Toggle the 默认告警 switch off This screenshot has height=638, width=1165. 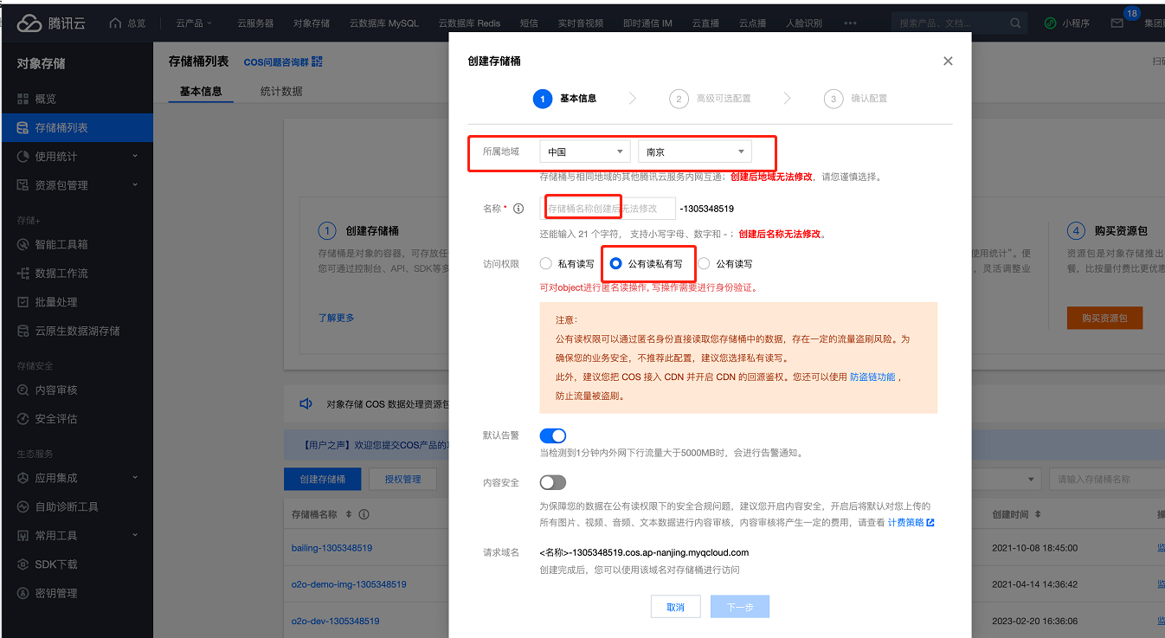point(552,435)
